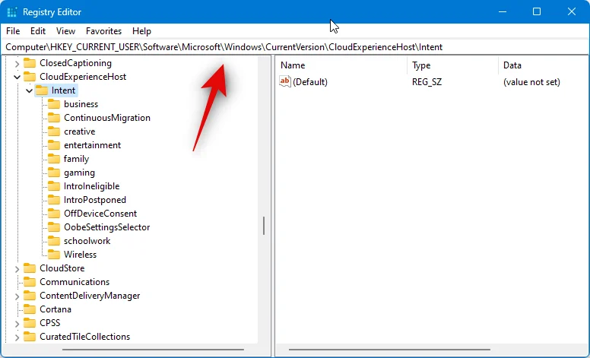Viewport: 590px width, 358px height.
Task: Click the Registry Editor title bar icon
Action: tap(12, 12)
